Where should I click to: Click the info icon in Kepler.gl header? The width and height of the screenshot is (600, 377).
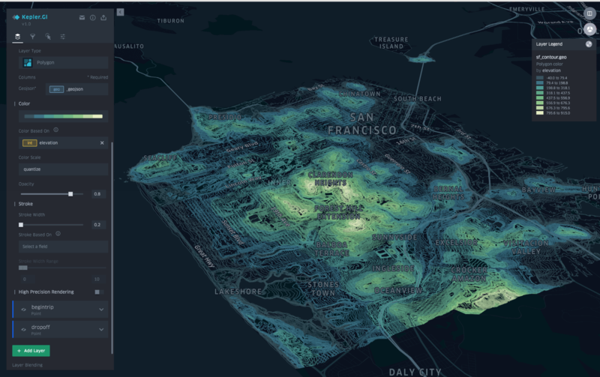pyautogui.click(x=92, y=17)
